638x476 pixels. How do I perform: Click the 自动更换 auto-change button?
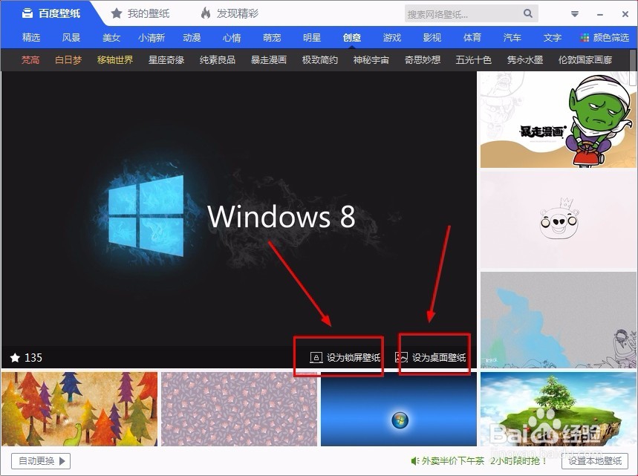41,461
